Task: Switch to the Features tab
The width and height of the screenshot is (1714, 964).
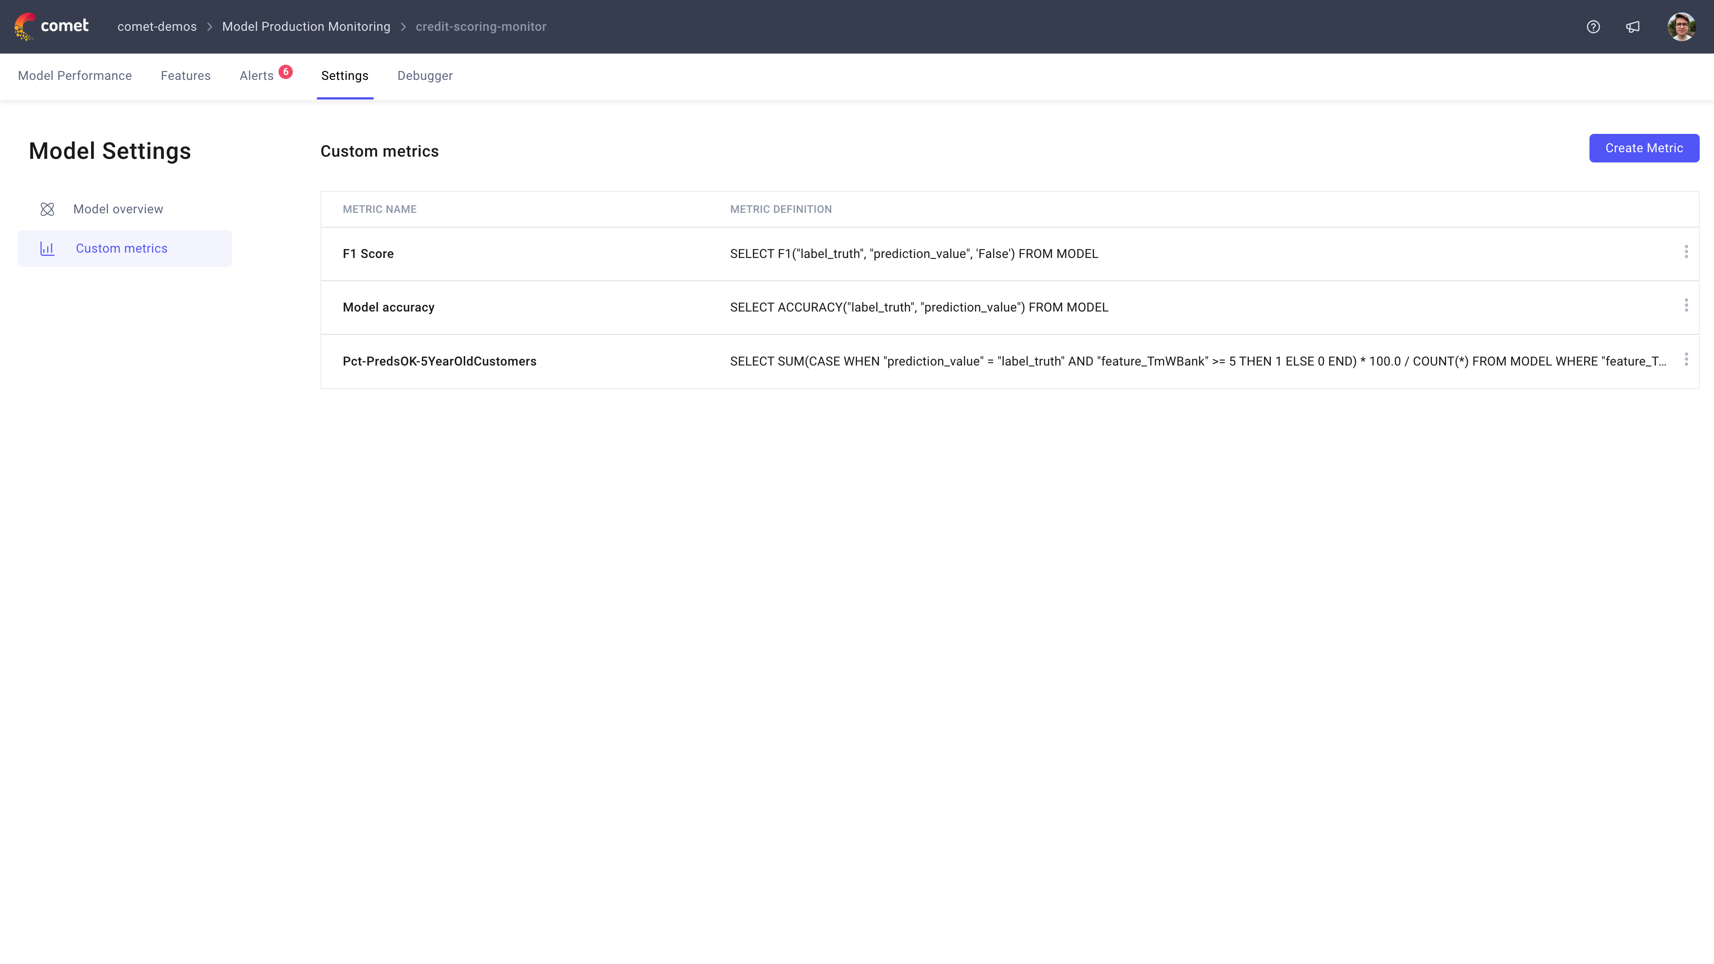Action: click(x=186, y=76)
